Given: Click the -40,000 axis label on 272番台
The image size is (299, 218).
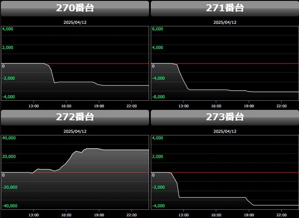Looking at the screenshot, I should [9, 206].
